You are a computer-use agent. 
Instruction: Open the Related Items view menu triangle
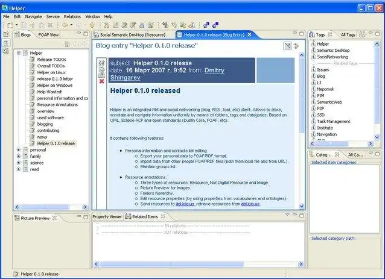click(x=287, y=215)
